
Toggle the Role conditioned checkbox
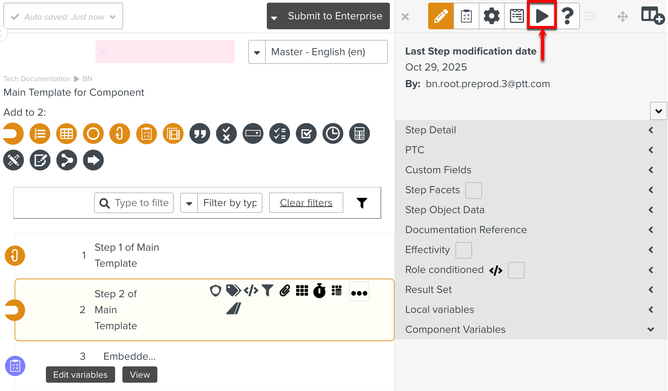(516, 270)
